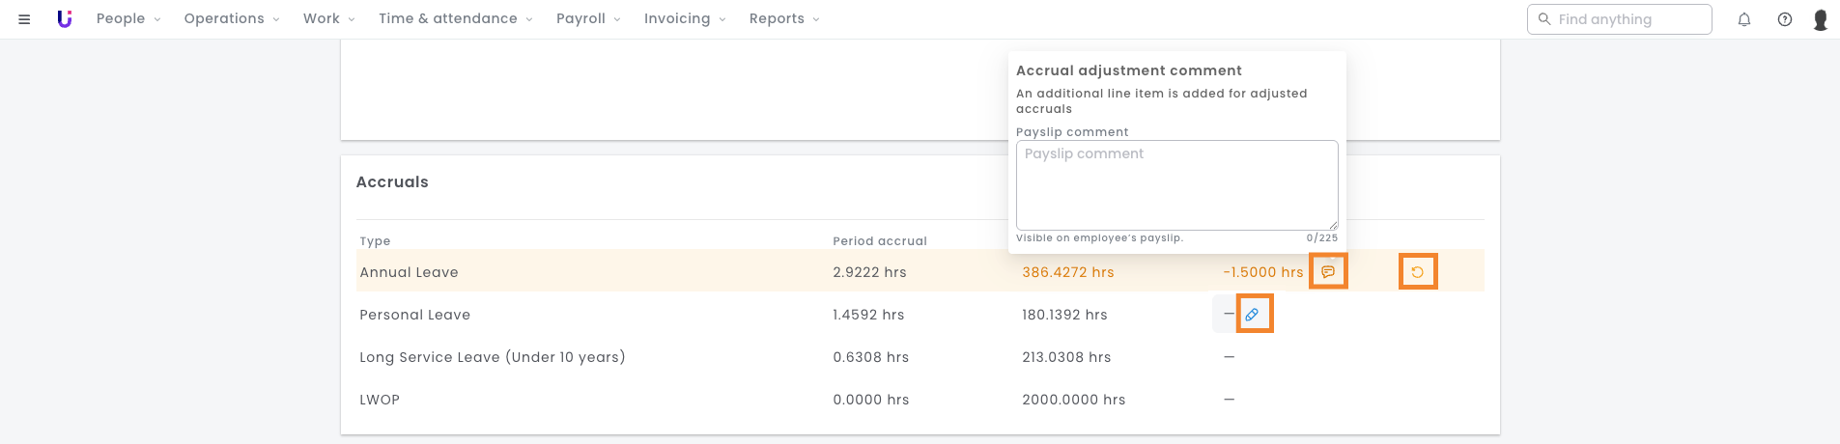Click the 2.9222 hrs period accrual value
This screenshot has width=1840, height=444.
point(869,272)
